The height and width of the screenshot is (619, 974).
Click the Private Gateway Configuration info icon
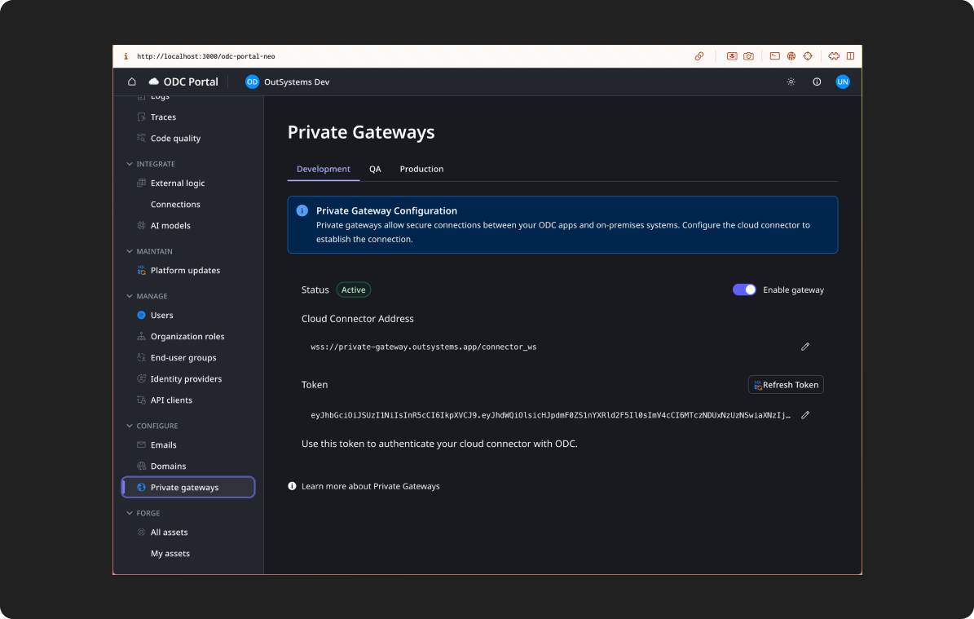click(302, 210)
